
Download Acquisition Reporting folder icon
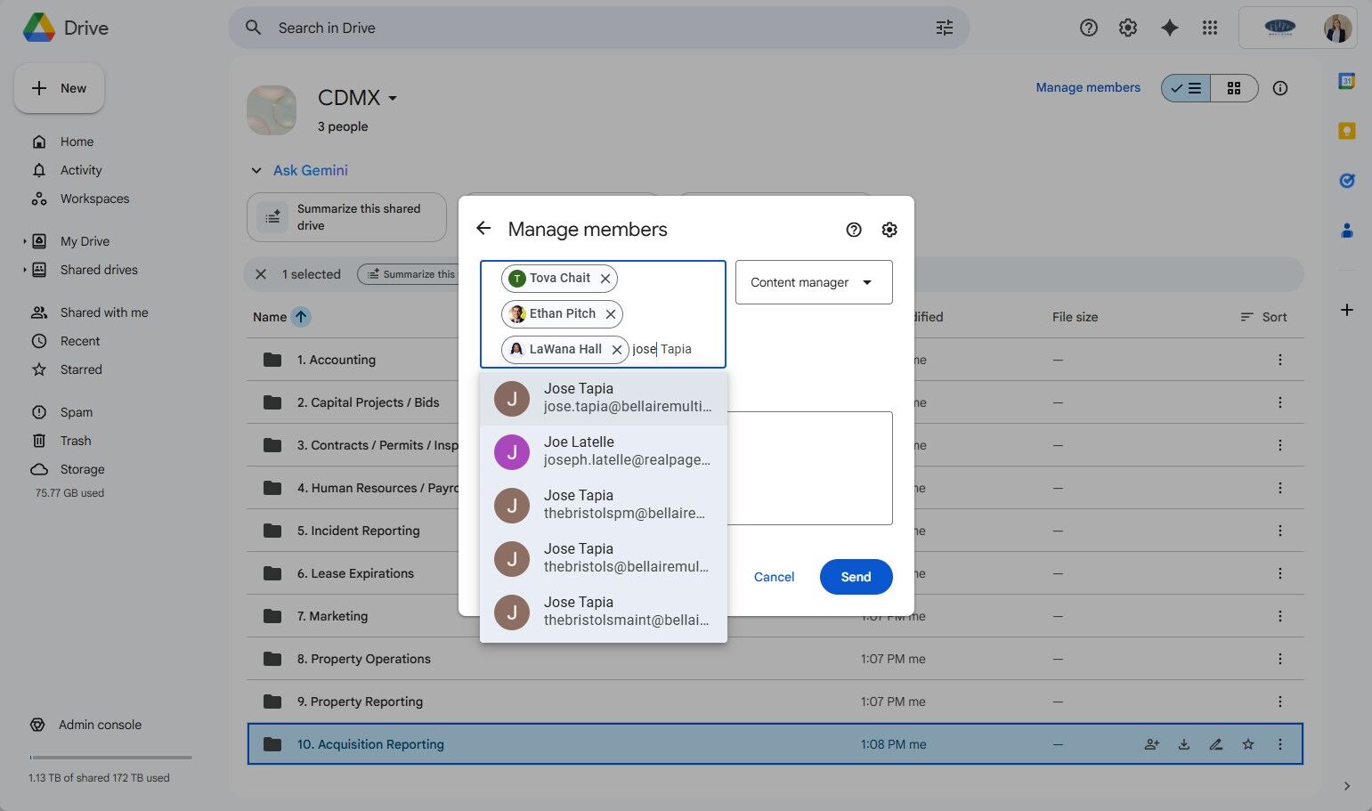pyautogui.click(x=1184, y=744)
